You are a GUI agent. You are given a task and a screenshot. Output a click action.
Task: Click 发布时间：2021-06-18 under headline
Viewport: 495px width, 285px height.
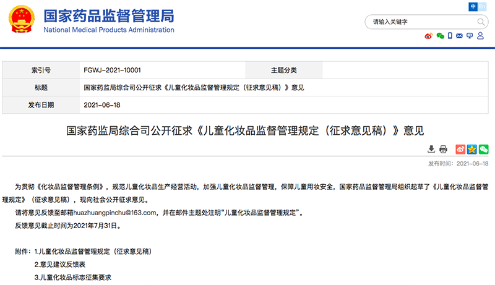pyautogui.click(x=458, y=164)
